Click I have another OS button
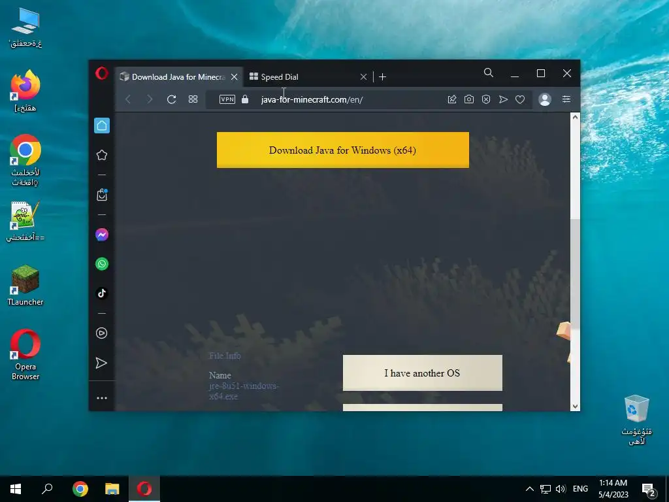This screenshot has height=502, width=669. [423, 373]
